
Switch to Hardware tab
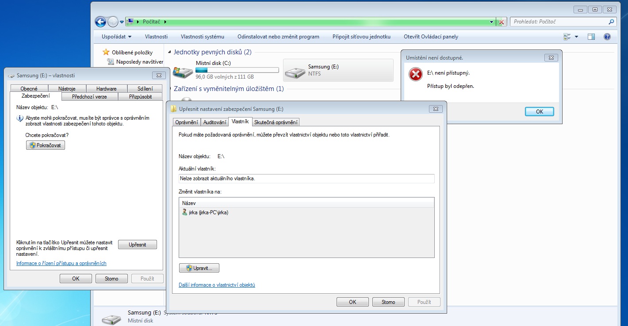pyautogui.click(x=107, y=89)
